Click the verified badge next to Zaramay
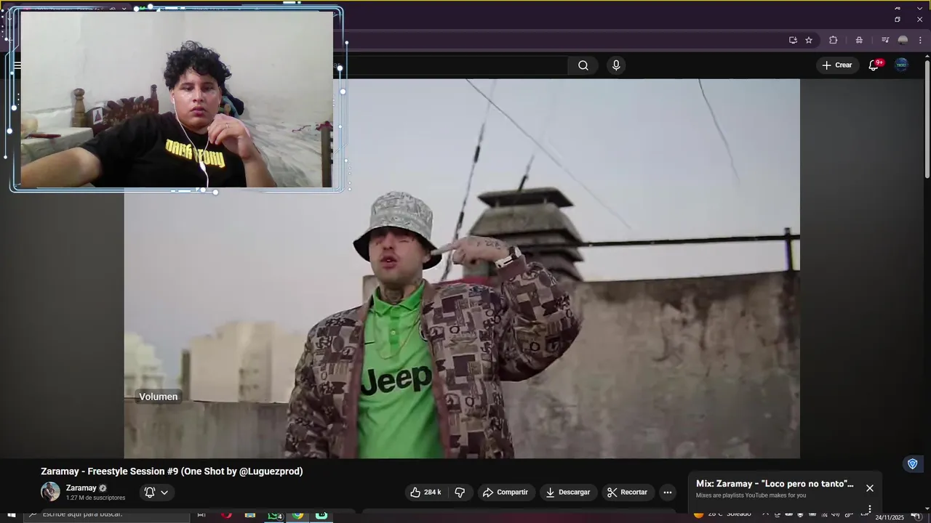The width and height of the screenshot is (931, 523). click(x=103, y=488)
